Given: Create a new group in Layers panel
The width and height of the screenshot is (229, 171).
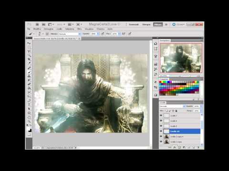Looking at the screenshot, I should (189, 147).
